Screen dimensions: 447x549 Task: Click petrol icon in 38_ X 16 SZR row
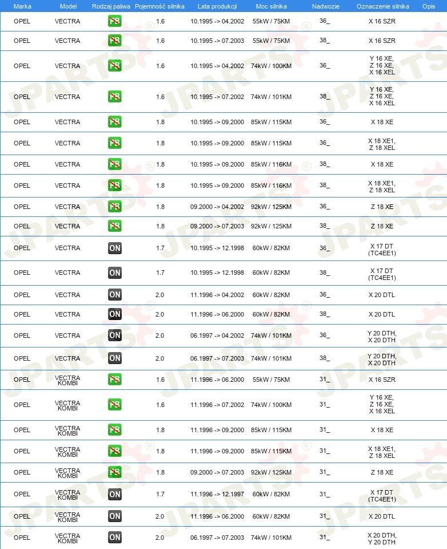115,41
